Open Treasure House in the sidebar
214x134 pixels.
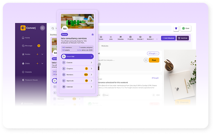pos(30,80)
